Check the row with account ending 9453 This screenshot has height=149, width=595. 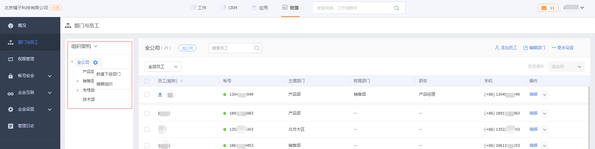click(x=147, y=146)
